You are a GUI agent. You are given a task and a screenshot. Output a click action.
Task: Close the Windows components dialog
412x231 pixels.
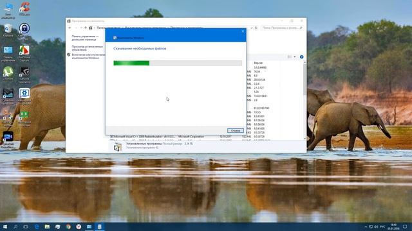243,31
